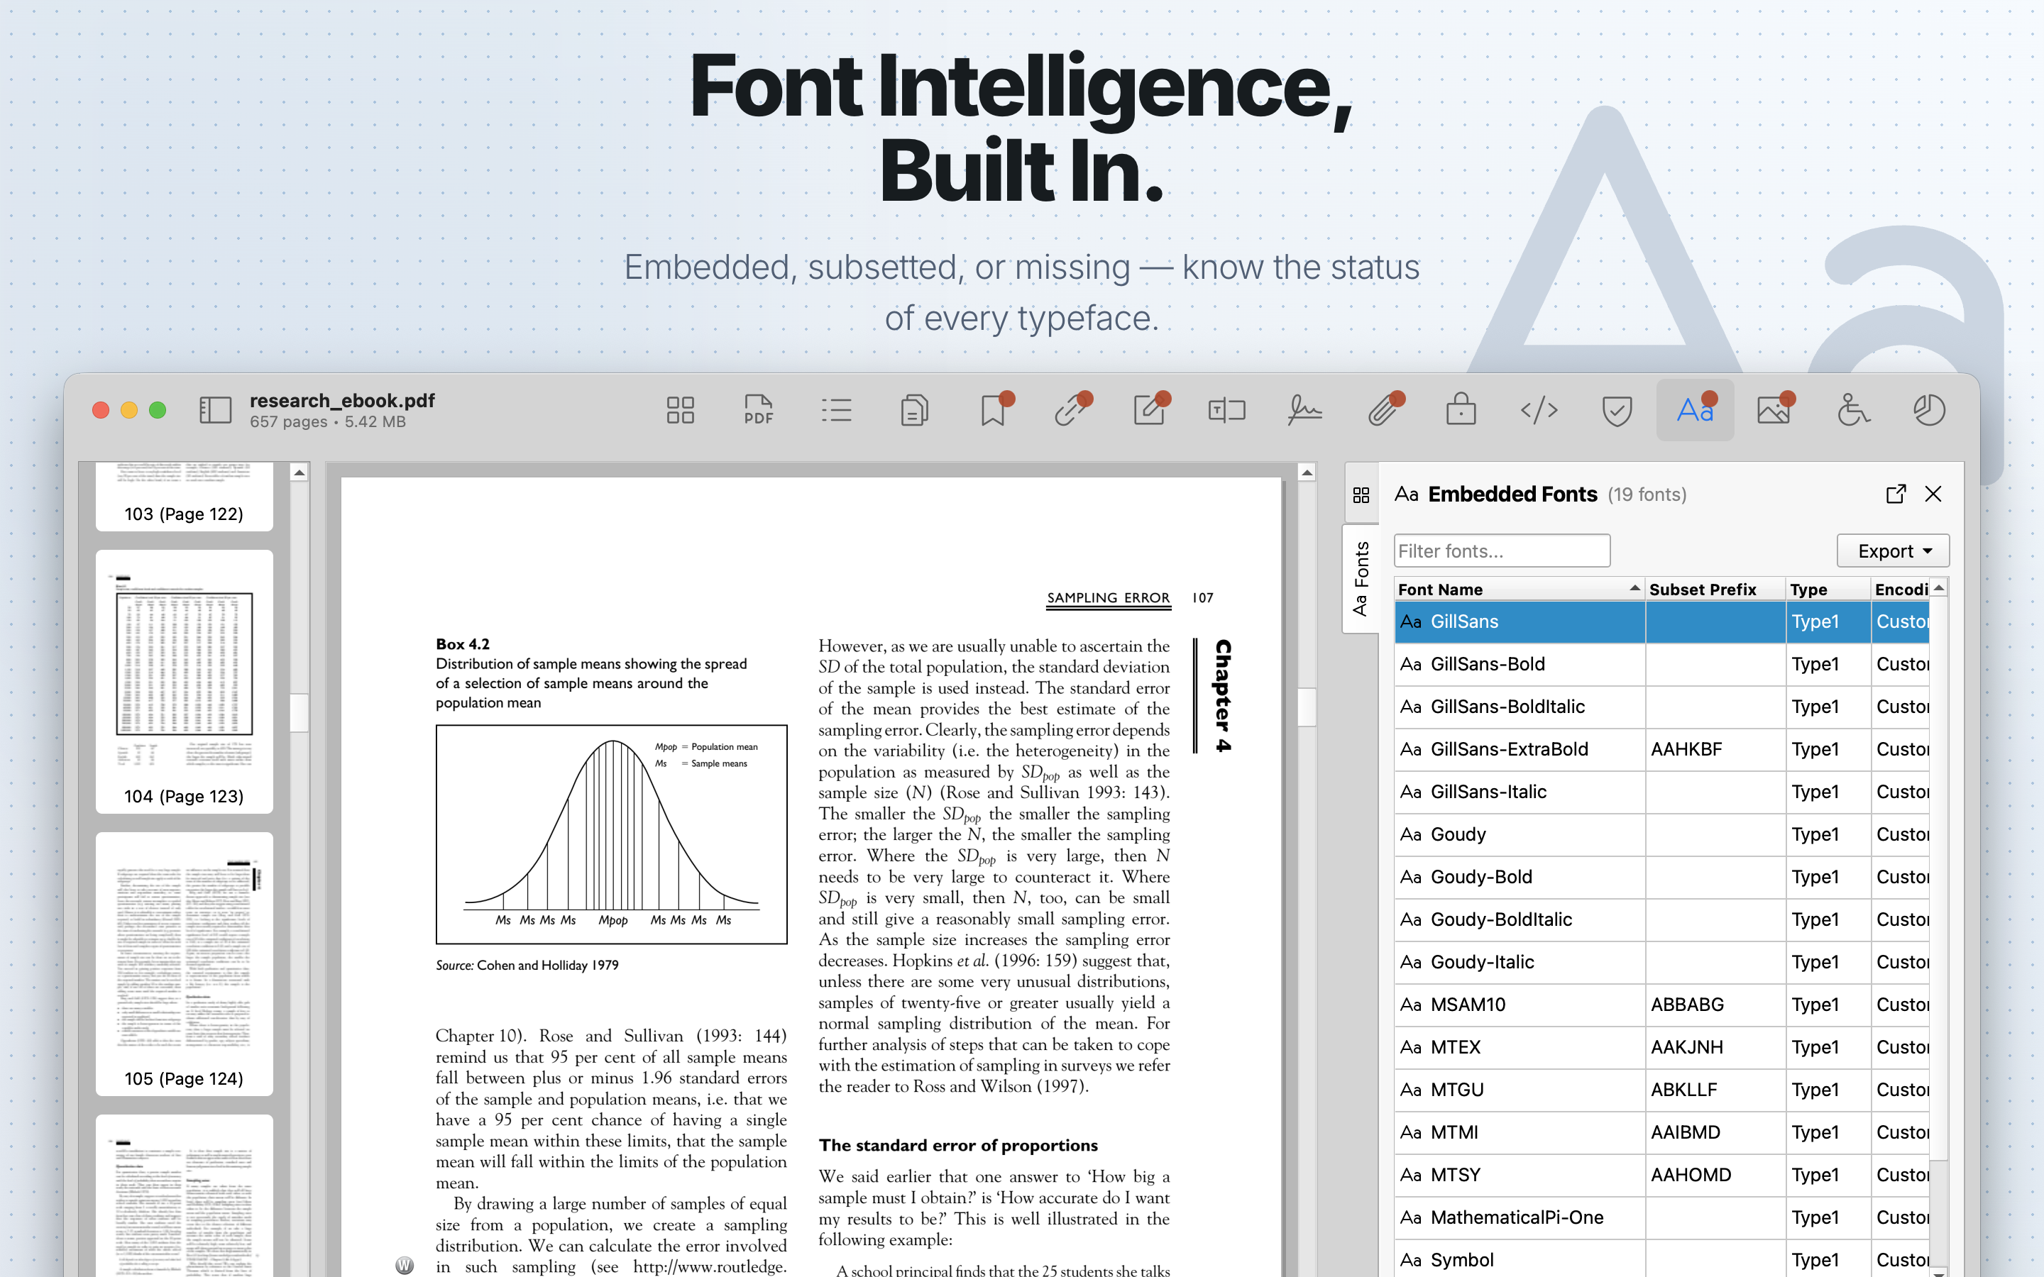Select the Fonts (Aa) toolbar tool

point(1695,411)
